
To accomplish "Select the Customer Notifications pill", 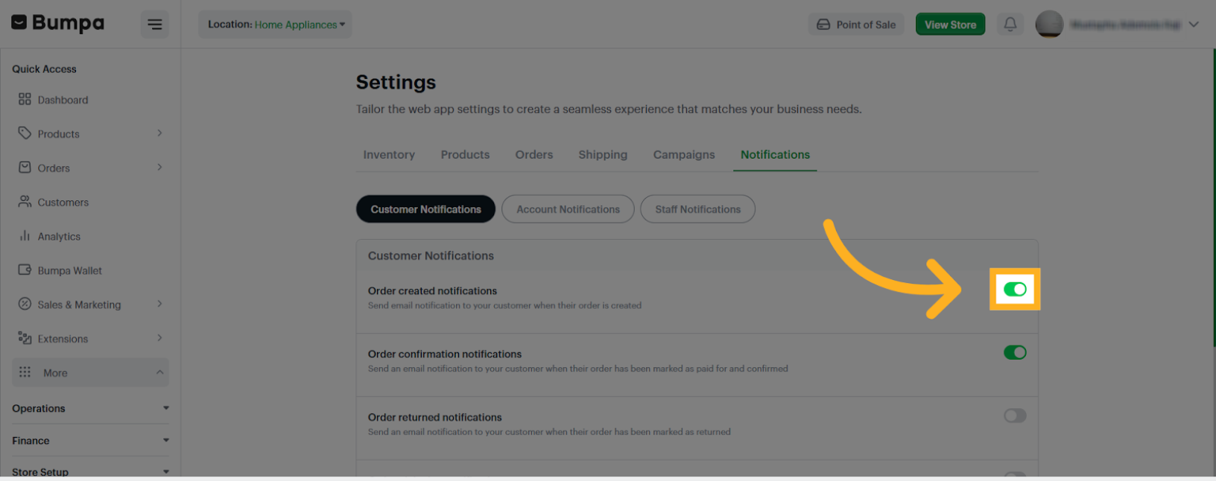I will coord(426,209).
